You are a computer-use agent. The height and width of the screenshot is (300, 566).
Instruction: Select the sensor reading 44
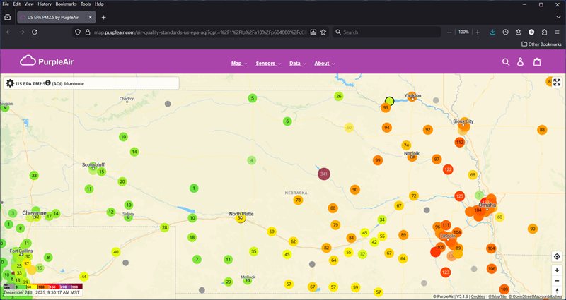click(x=83, y=277)
